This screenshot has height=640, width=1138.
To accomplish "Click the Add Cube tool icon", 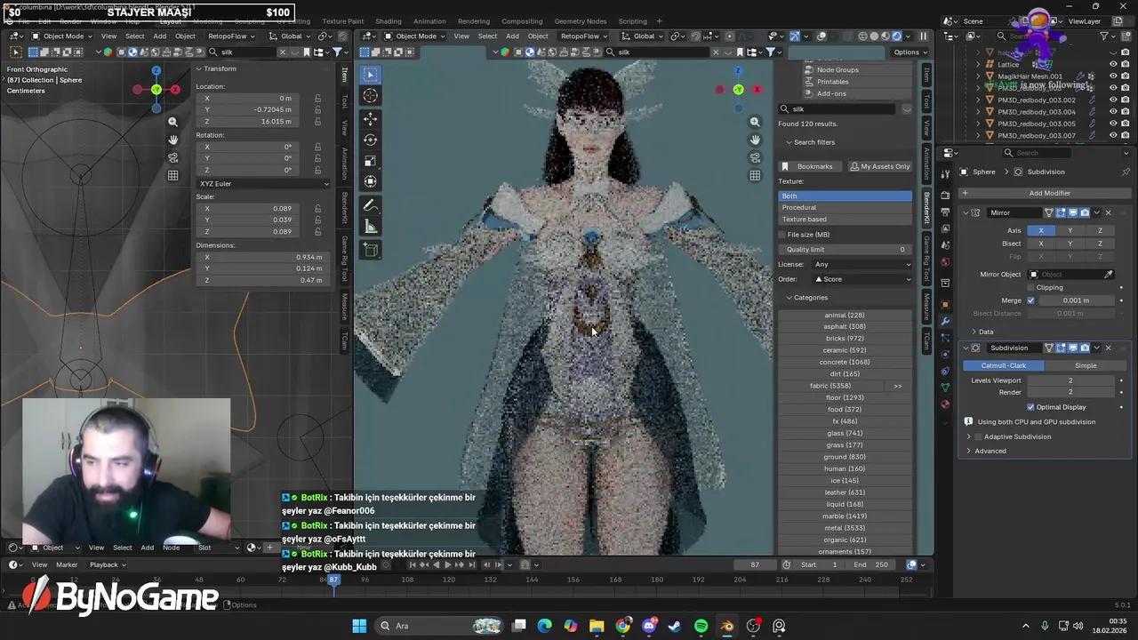I will 371,251.
